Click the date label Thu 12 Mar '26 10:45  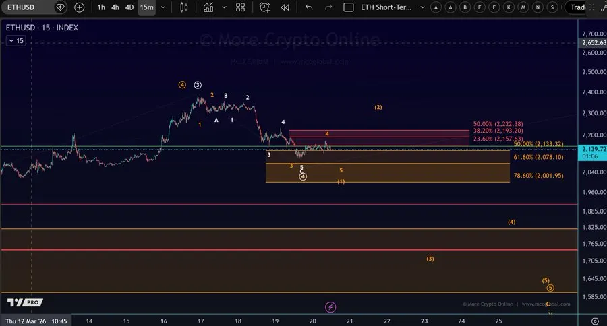tap(36, 321)
